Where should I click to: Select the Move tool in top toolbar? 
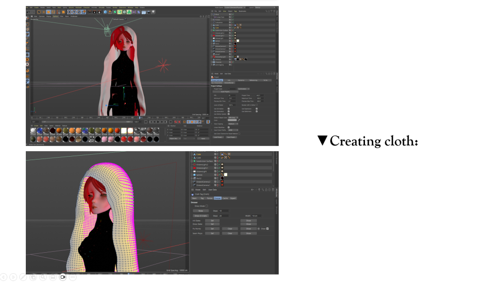tap(44, 12)
